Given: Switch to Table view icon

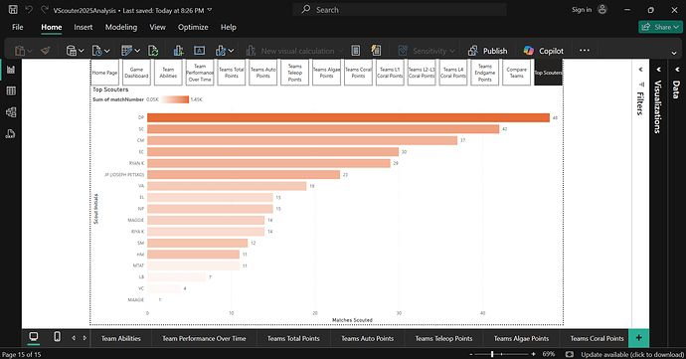Looking at the screenshot, I should tap(11, 91).
